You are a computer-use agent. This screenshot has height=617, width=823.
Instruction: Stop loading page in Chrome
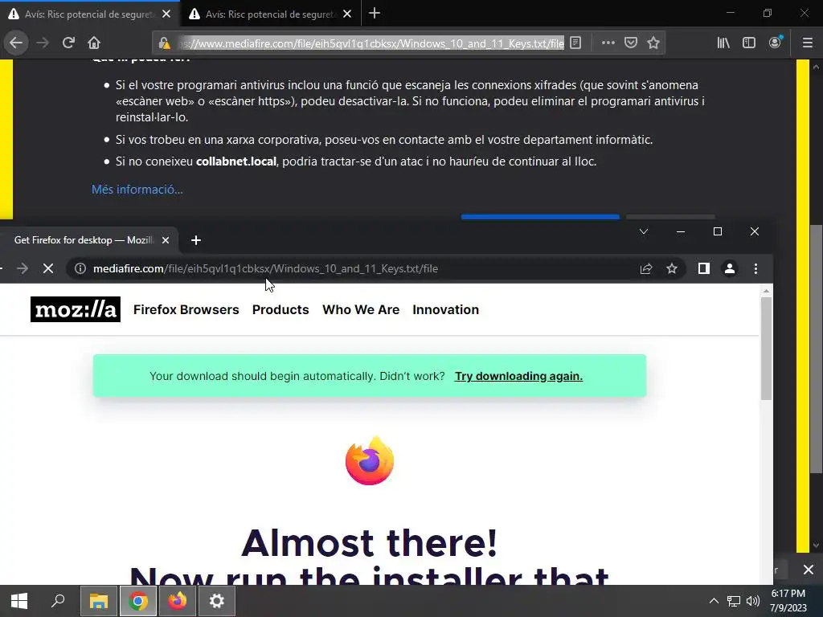point(48,268)
